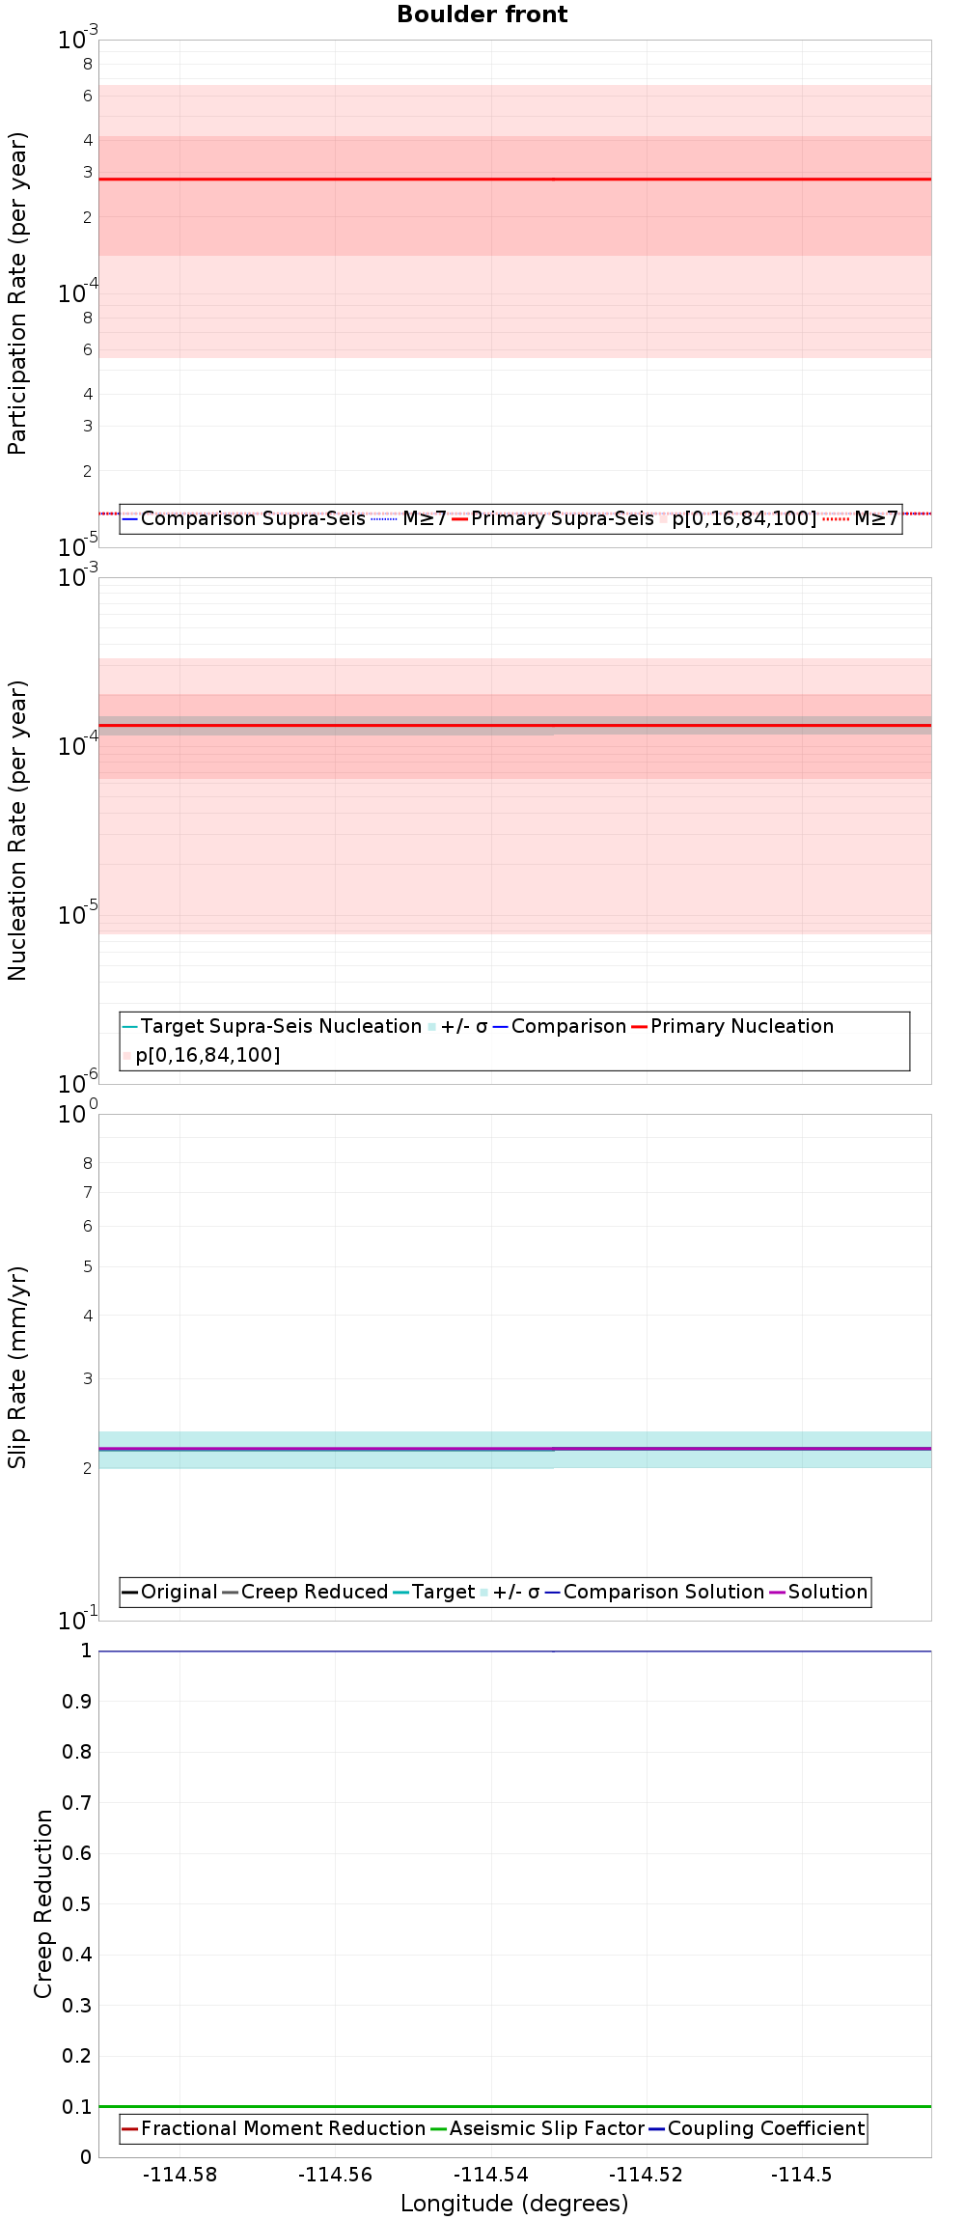Click the -114.54 longitude tick label

click(491, 2167)
